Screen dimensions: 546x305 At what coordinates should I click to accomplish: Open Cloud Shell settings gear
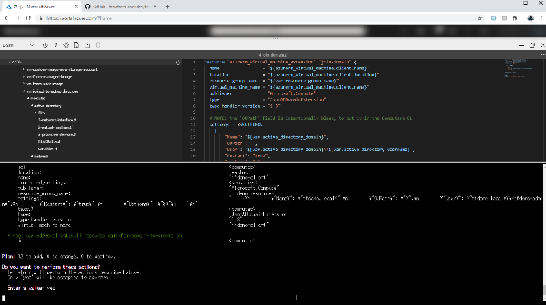coord(66,45)
